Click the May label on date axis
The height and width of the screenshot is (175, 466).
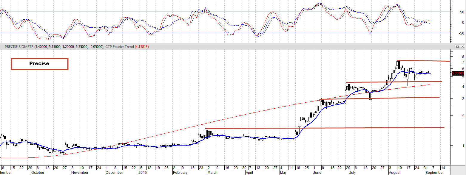coord(284,172)
